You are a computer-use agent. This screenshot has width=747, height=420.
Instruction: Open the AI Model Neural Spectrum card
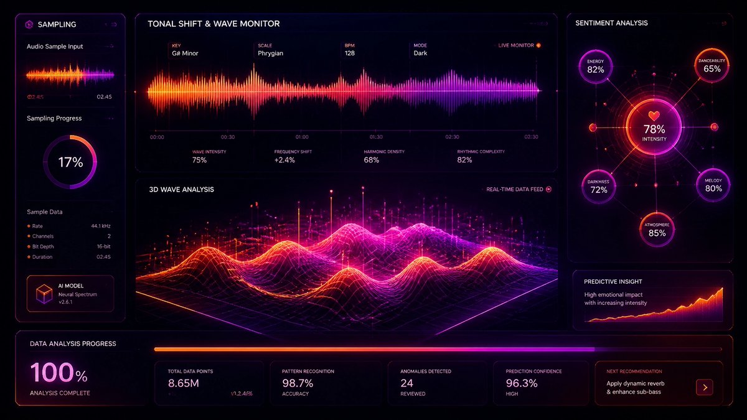(70, 294)
